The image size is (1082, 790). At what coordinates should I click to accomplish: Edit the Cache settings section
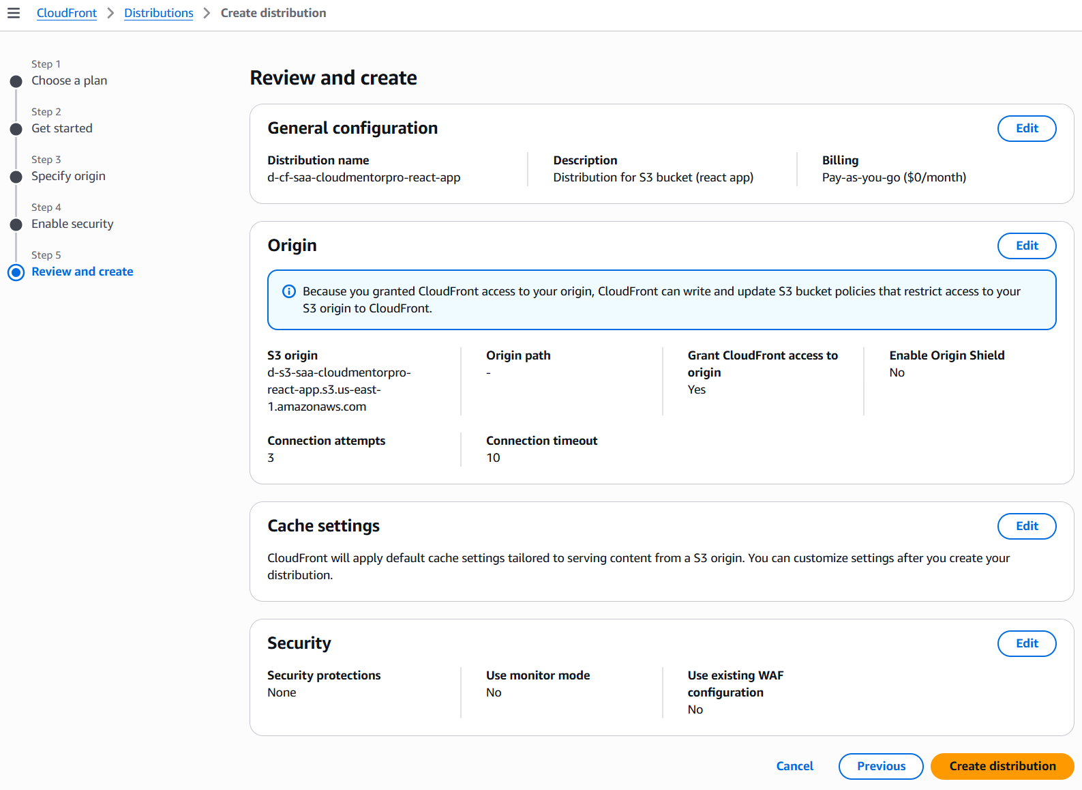(1026, 526)
